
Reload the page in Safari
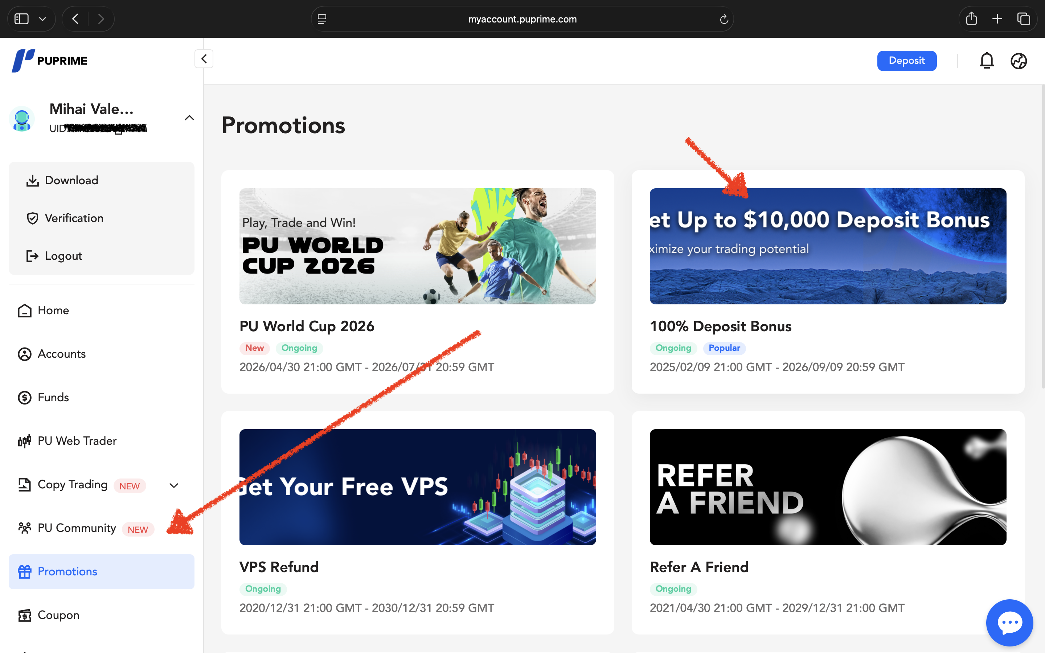pyautogui.click(x=724, y=19)
